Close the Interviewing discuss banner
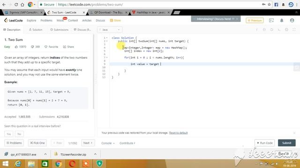 (237, 19)
